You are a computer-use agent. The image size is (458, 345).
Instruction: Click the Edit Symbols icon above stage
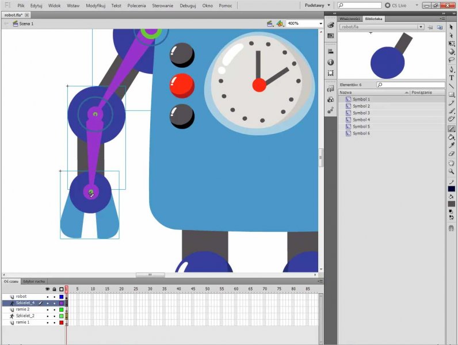[x=280, y=24]
